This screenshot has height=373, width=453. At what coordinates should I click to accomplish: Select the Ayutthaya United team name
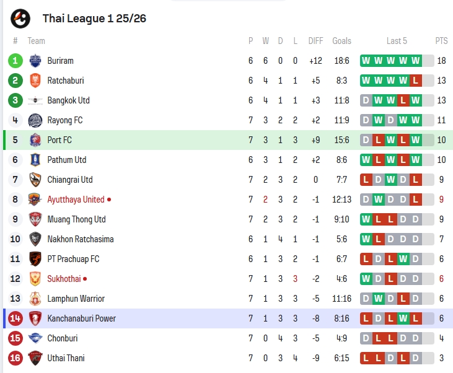[x=76, y=200]
